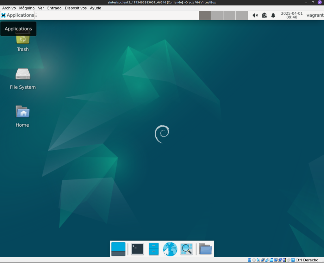324x263 pixels.
Task: Click the muted volume icon in the panel
Action: [255, 16]
